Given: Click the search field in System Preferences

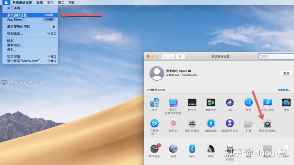Looking at the screenshot, I should pyautogui.click(x=276, y=56).
